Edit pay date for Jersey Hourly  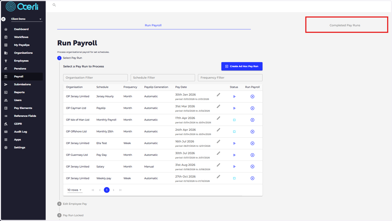pyautogui.click(x=219, y=95)
